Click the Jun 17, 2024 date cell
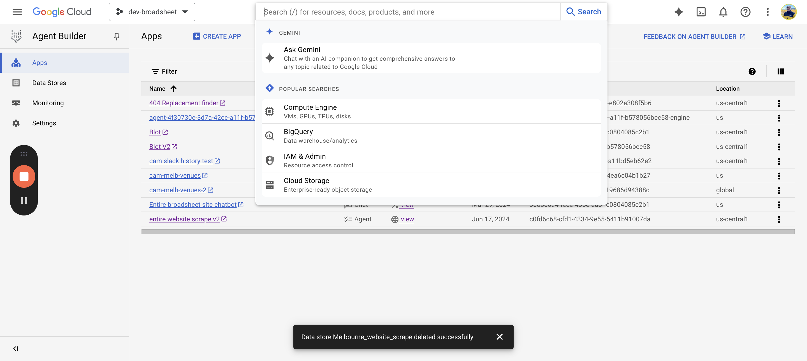This screenshot has width=807, height=361. tap(490, 219)
